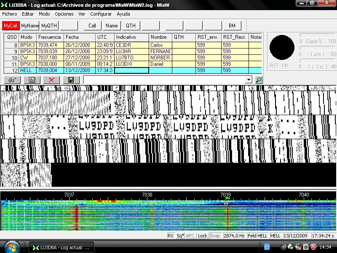The width and height of the screenshot is (337, 253).
Task: Open HELL mode selector in status bar
Action: click(x=275, y=236)
